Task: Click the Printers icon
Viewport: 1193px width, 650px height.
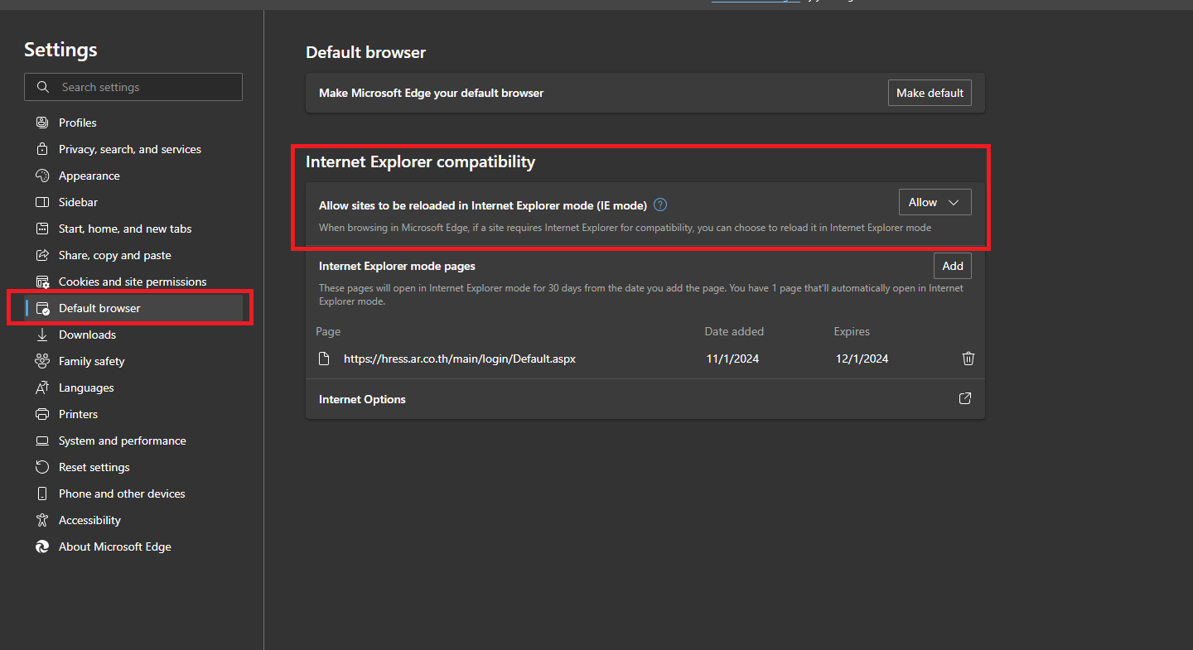Action: (42, 414)
